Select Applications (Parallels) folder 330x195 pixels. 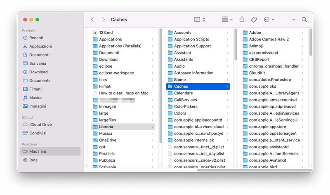tap(123, 46)
